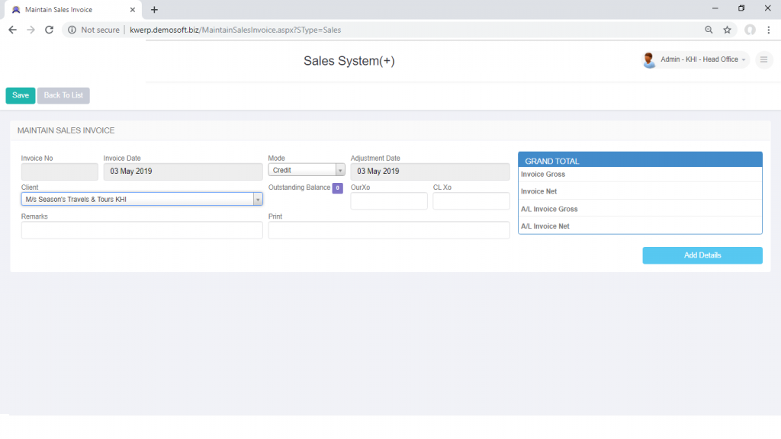The width and height of the screenshot is (781, 439).
Task: Click the Adjustment Date field
Action: pos(429,171)
